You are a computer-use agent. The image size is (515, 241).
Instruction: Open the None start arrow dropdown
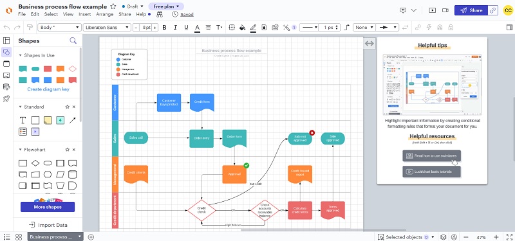[364, 28]
